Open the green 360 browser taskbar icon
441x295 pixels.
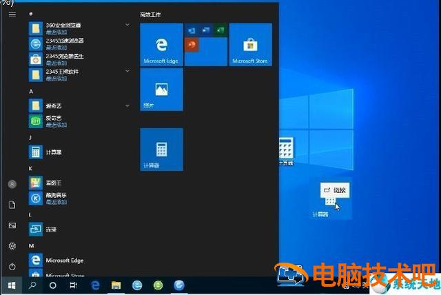pyautogui.click(x=158, y=286)
